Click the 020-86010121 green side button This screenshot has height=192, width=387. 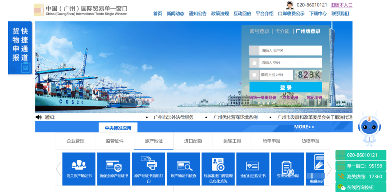(x=361, y=155)
